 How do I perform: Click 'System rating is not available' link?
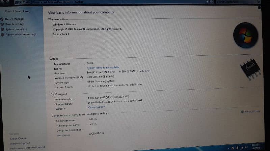coord(103,67)
